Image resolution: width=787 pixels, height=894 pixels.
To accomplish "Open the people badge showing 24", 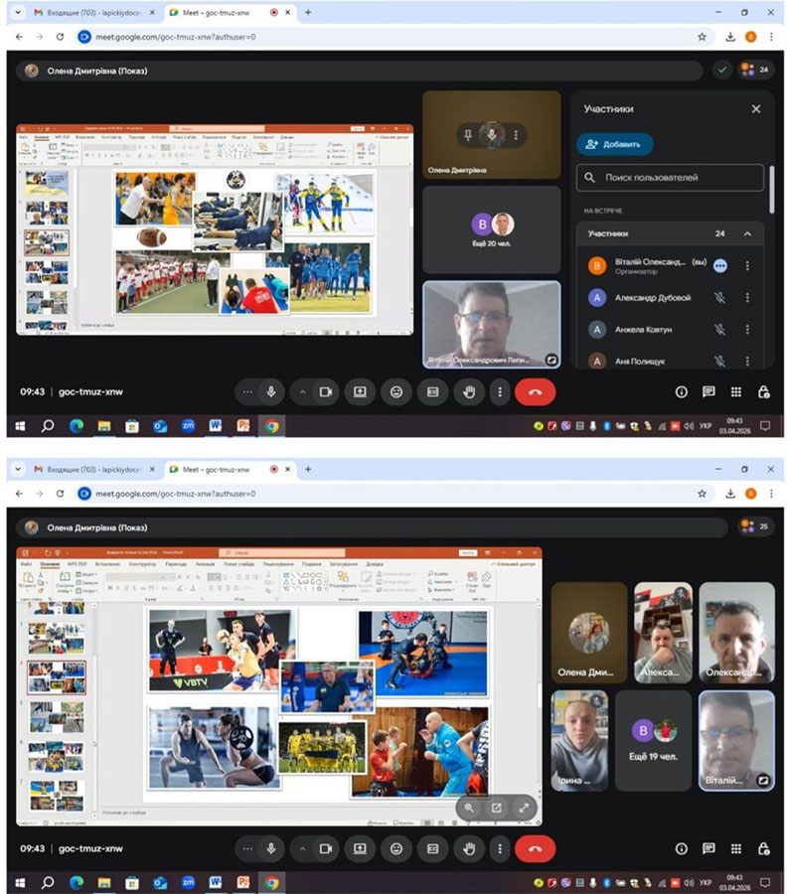I will tap(755, 71).
